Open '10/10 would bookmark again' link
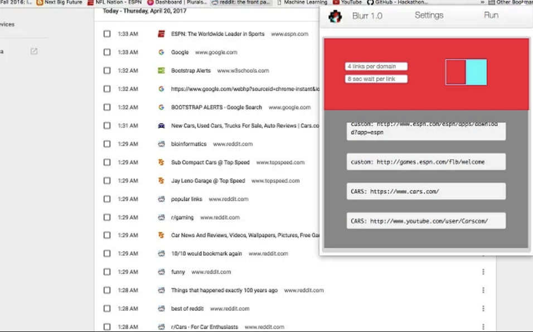 tap(206, 254)
